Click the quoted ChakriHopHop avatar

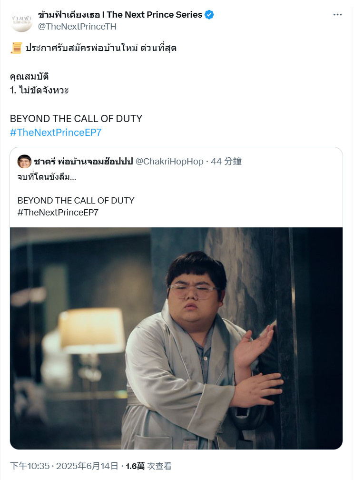24,161
